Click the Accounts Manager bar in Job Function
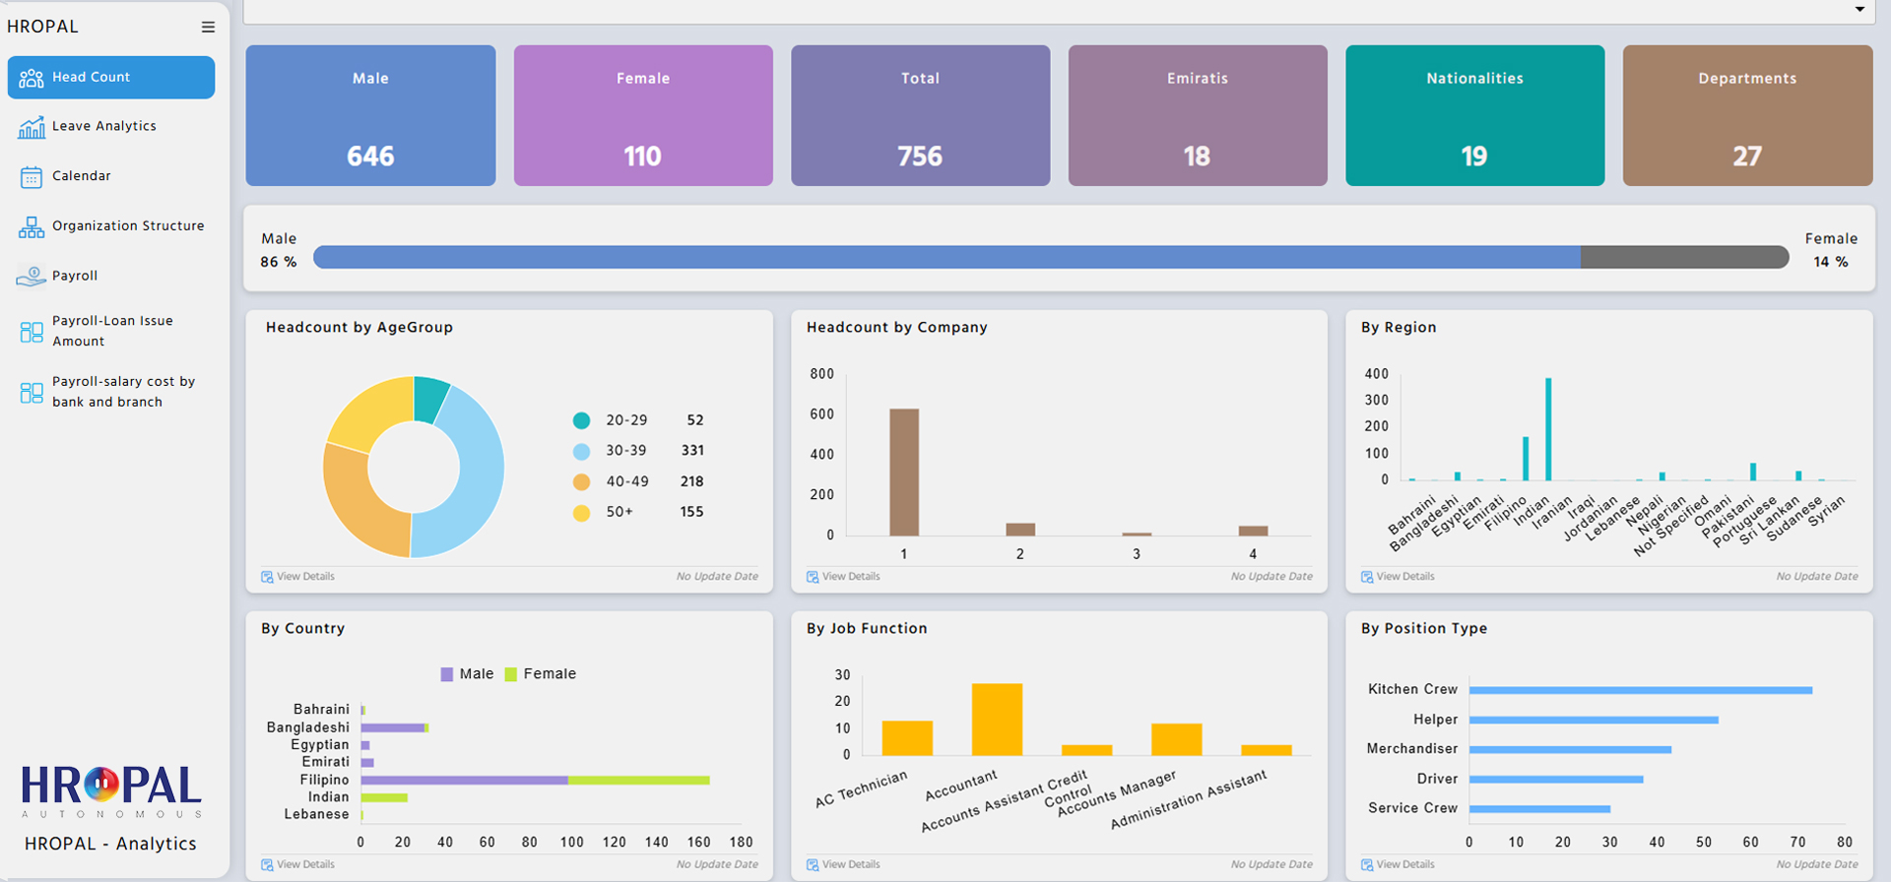The height and width of the screenshot is (882, 1891). pos(1177,740)
